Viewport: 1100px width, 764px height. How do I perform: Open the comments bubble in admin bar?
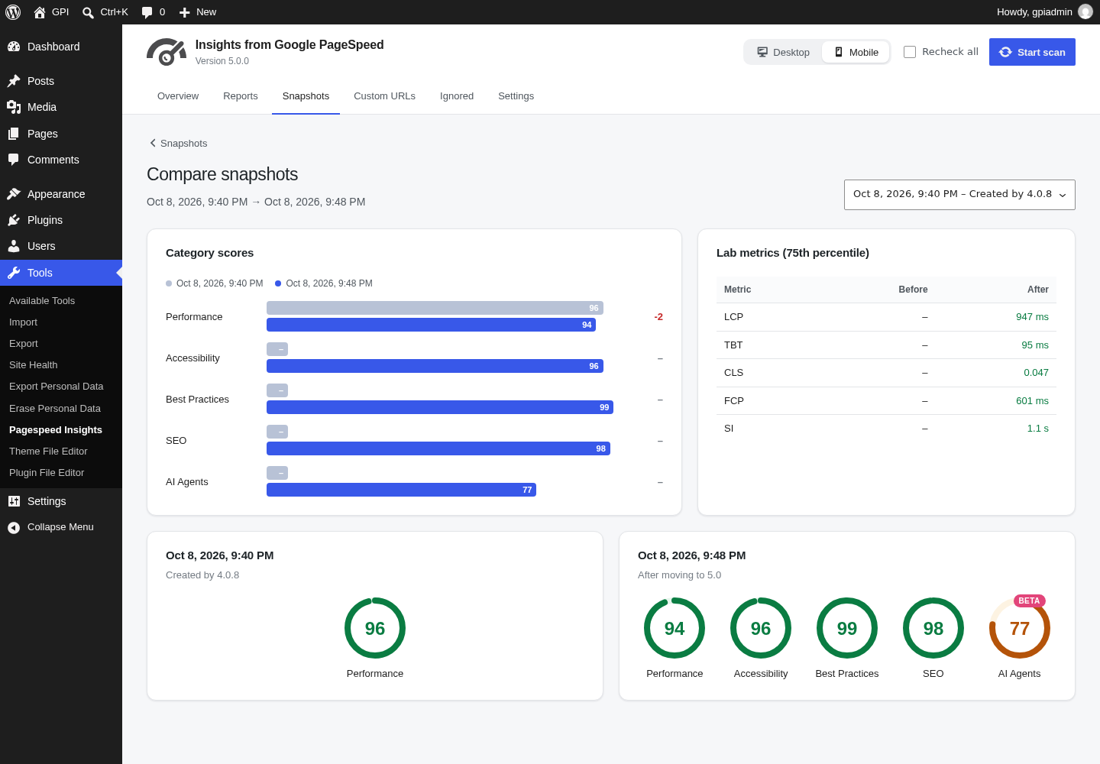pyautogui.click(x=147, y=12)
